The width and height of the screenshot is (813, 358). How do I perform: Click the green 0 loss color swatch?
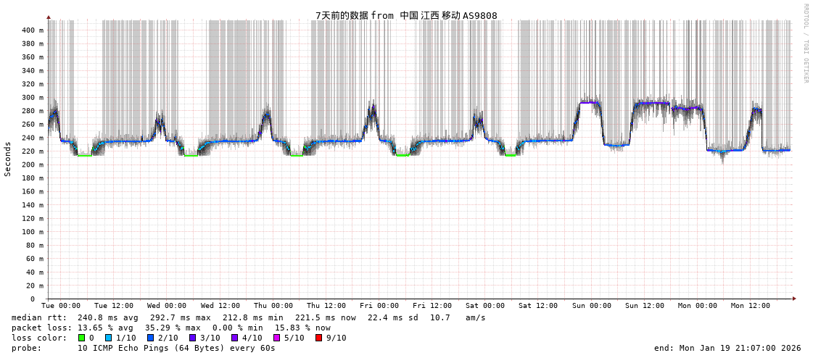tap(81, 338)
